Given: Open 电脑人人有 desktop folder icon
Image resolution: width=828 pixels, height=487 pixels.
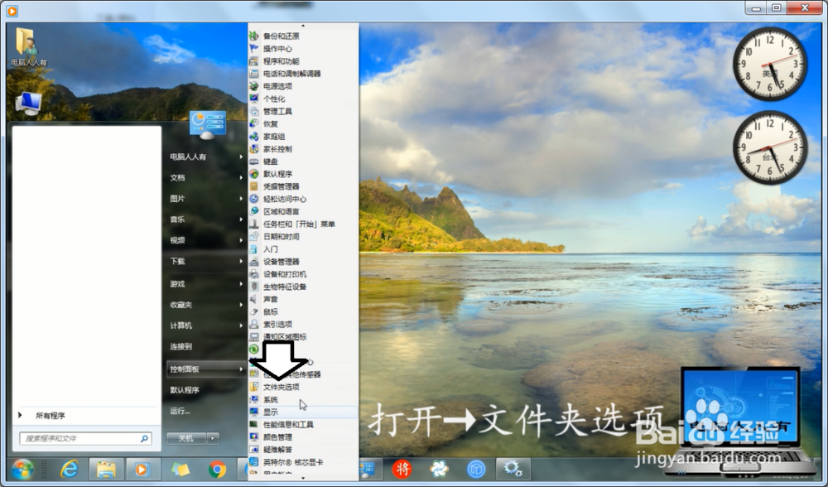Looking at the screenshot, I should (x=28, y=47).
